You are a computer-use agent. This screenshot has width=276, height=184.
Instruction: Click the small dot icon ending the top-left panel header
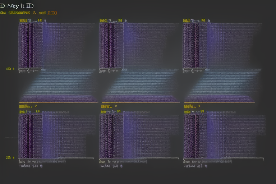tap(45, 21)
